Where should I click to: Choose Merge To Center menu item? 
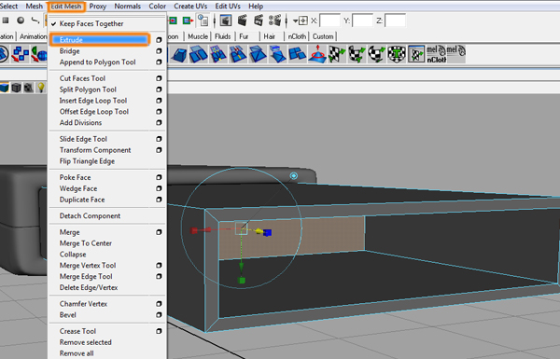coord(86,243)
